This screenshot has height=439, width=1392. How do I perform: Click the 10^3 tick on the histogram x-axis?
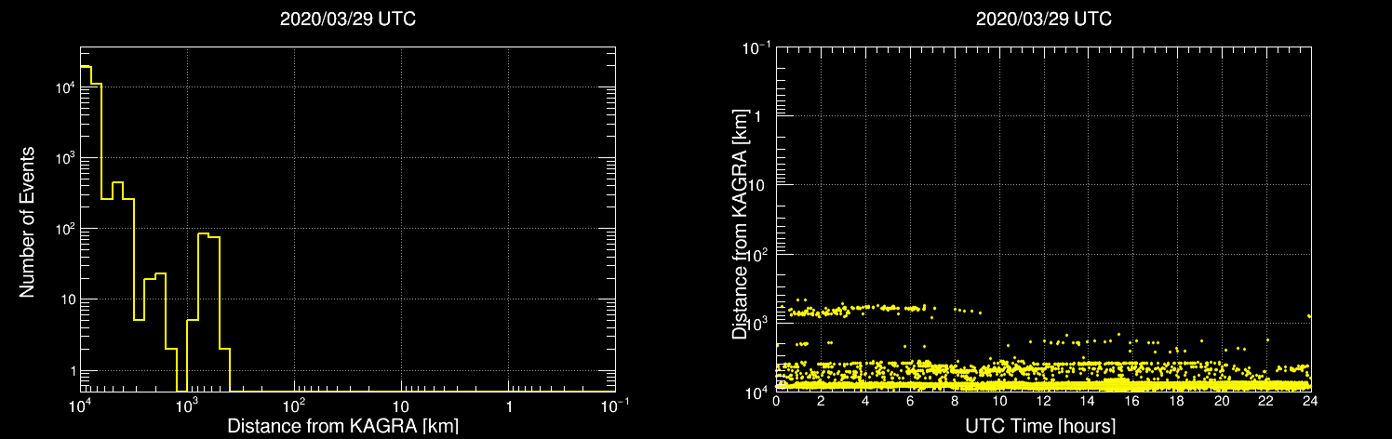pos(188,406)
